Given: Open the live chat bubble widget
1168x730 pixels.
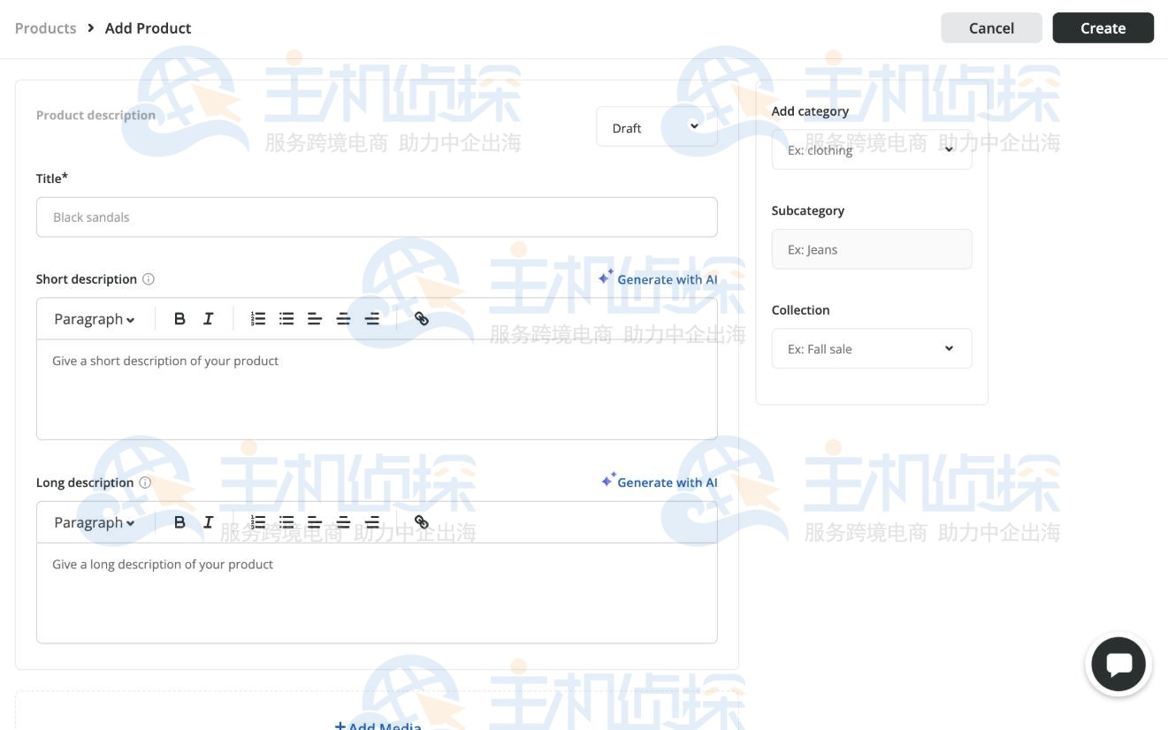Looking at the screenshot, I should 1118,664.
